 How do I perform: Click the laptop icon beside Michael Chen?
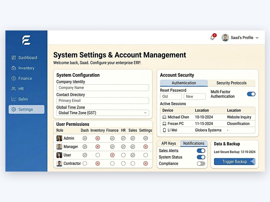tap(164, 117)
